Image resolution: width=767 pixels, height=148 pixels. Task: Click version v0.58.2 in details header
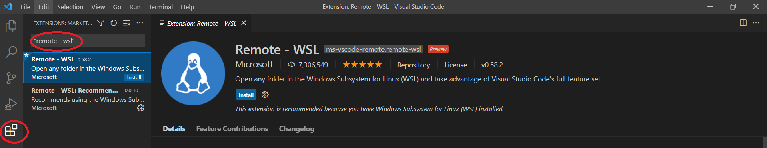[x=492, y=65]
